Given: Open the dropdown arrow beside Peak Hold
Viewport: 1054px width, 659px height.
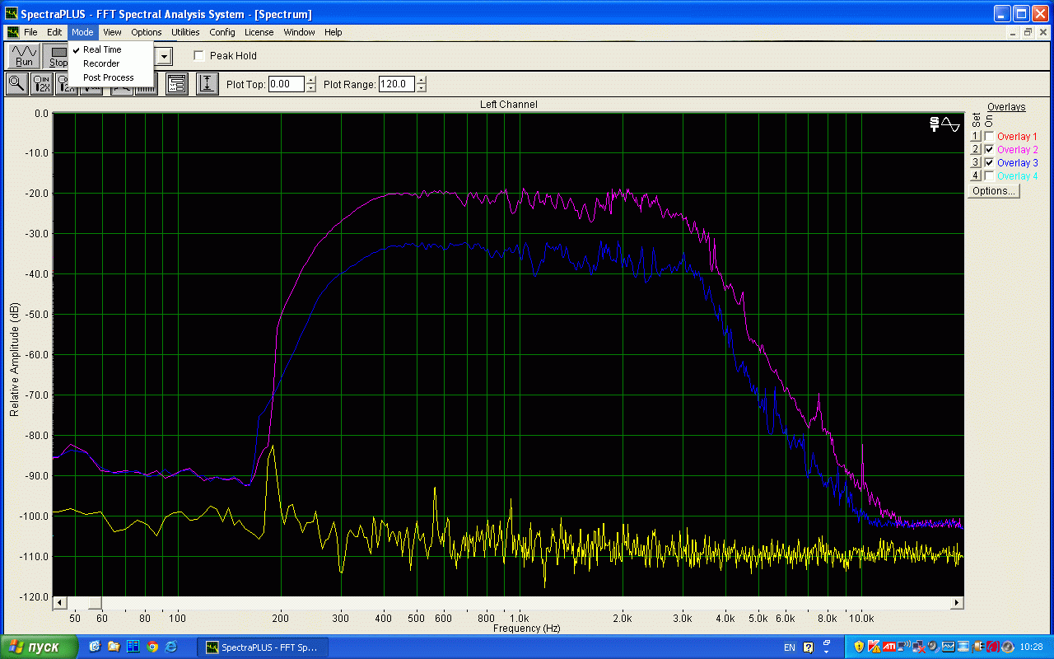Looking at the screenshot, I should [x=165, y=56].
